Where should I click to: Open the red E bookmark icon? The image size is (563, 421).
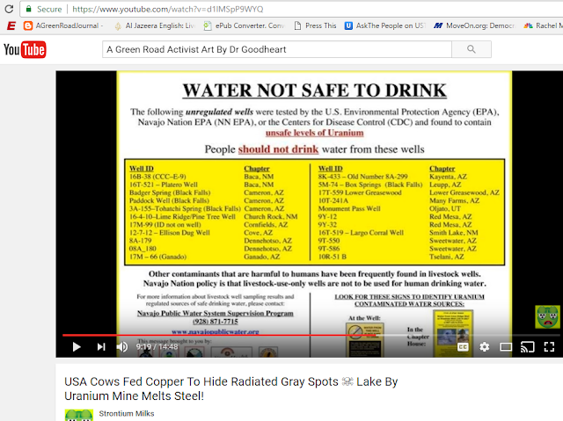point(11,25)
